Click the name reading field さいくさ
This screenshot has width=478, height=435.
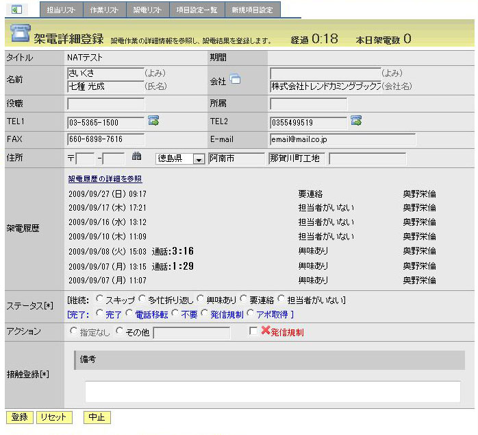point(105,73)
